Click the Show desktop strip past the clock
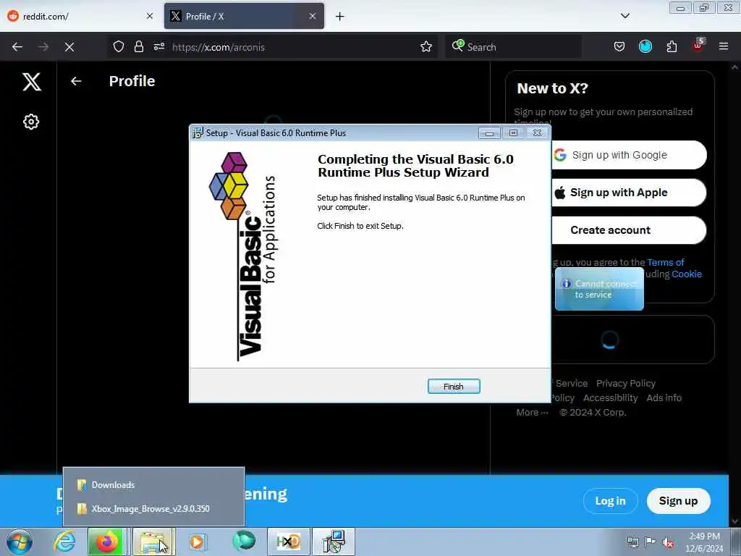Viewport: 741px width, 556px height. pyautogui.click(x=735, y=542)
